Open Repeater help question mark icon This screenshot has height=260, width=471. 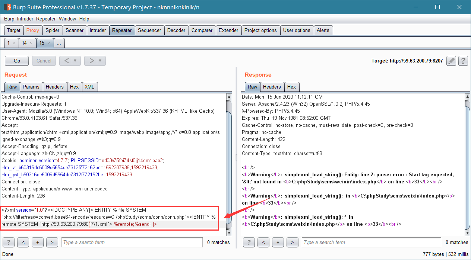pyautogui.click(x=463, y=61)
